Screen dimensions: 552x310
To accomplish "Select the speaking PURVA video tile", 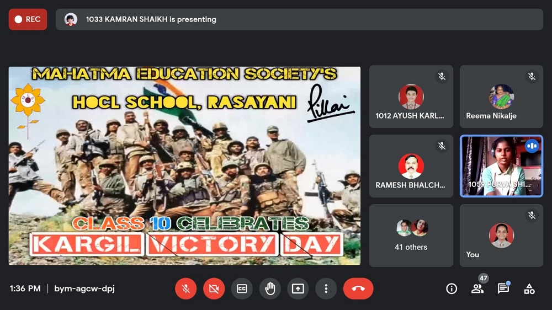I will pos(501,166).
